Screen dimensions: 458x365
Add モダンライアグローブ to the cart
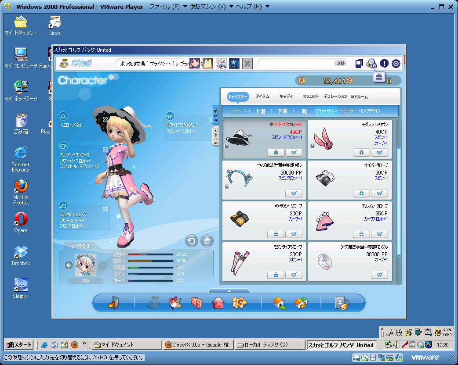tap(294, 275)
